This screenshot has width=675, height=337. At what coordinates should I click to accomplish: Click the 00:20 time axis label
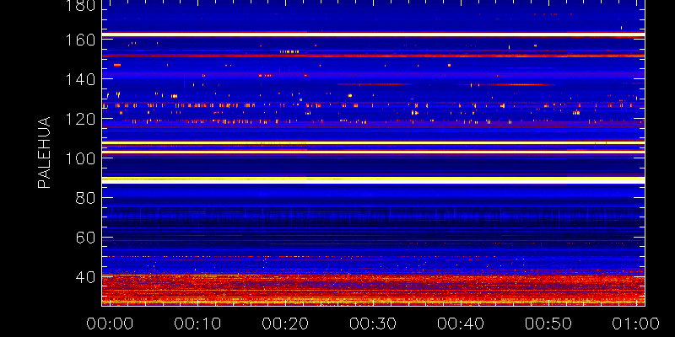(x=285, y=324)
